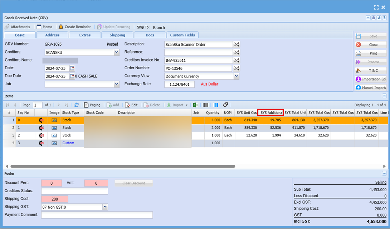Click the Payment Comment input field

(97, 215)
